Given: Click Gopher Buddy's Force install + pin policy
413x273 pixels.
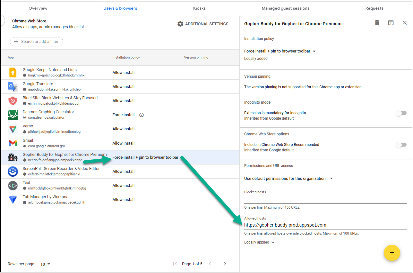Looking at the screenshot, I should tap(145, 157).
